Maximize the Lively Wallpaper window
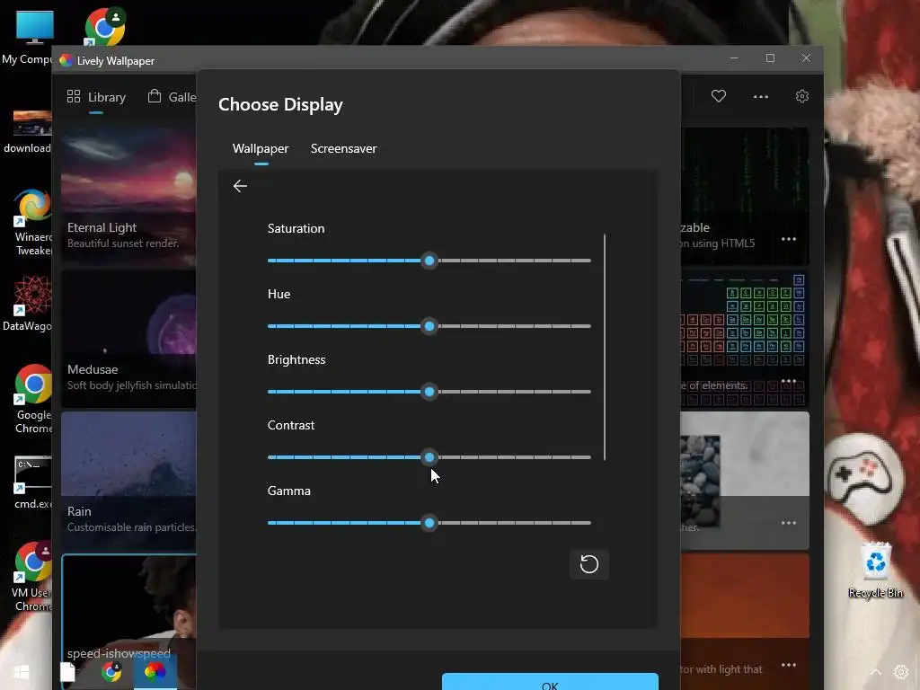 pyautogui.click(x=770, y=58)
